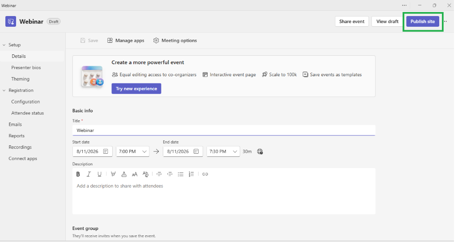Click Try new experience button

pos(136,89)
